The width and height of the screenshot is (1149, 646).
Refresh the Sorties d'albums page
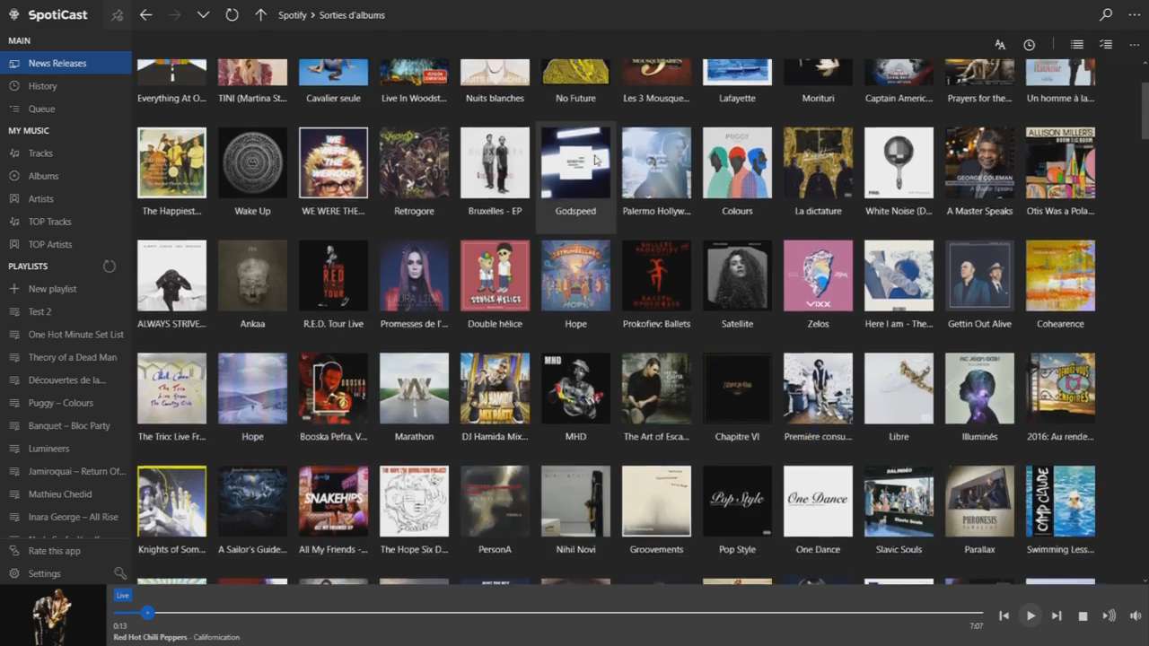(232, 15)
